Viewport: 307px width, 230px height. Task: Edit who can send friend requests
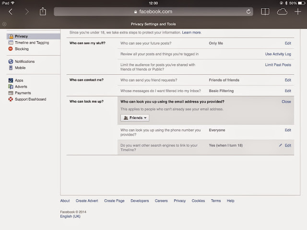(288, 80)
